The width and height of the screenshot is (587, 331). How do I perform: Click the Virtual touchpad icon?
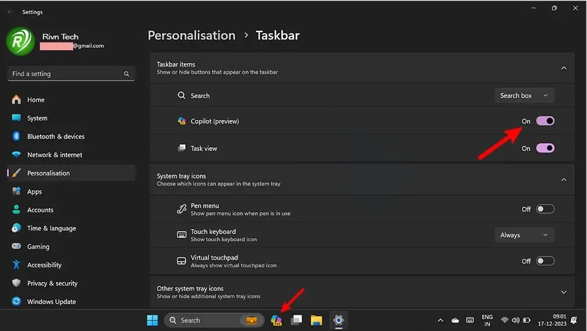[181, 261]
